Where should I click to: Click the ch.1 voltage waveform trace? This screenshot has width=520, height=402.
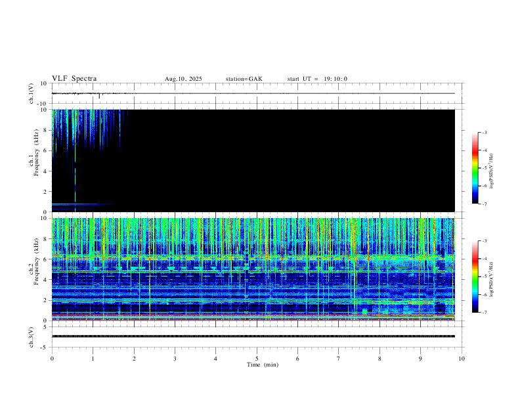253,93
